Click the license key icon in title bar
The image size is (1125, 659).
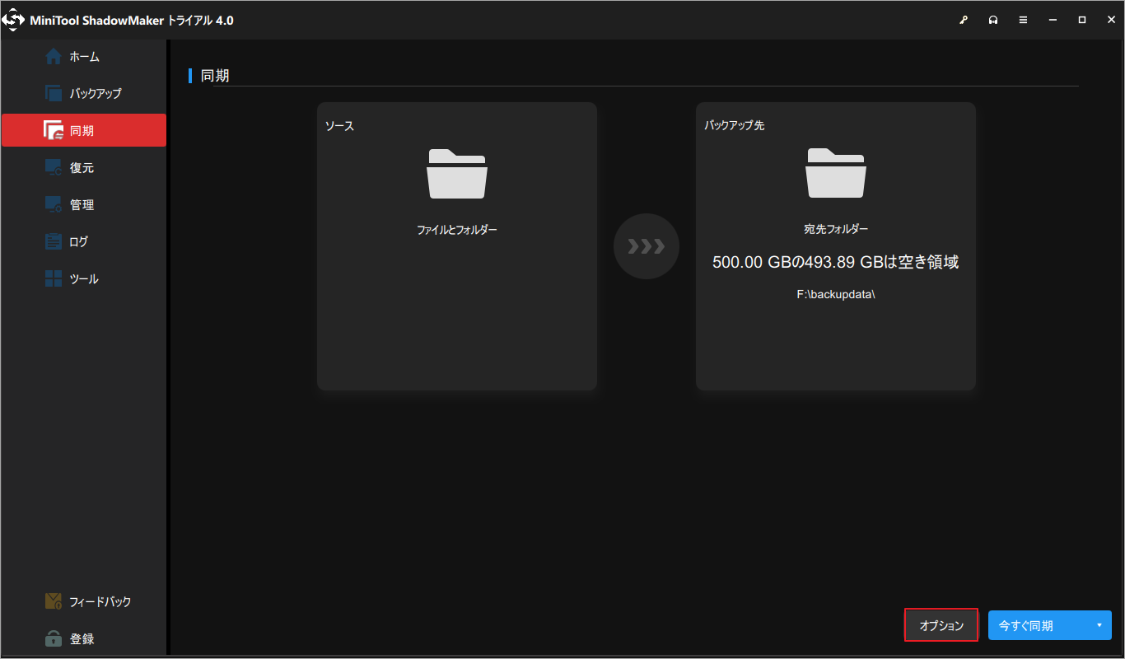[x=964, y=19]
